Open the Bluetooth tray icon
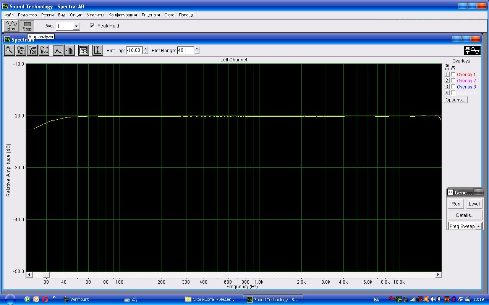 454,299
